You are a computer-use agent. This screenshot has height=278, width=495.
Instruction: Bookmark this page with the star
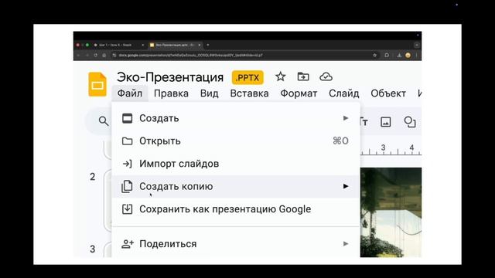point(374,55)
